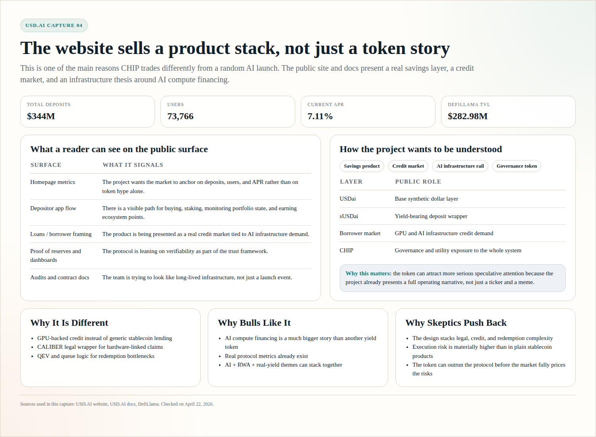Open the Total Deposits $344M card
This screenshot has height=437, width=596.
click(87, 112)
